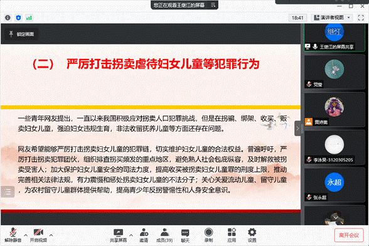Open the apps menu
369x246 pixels.
232,235
